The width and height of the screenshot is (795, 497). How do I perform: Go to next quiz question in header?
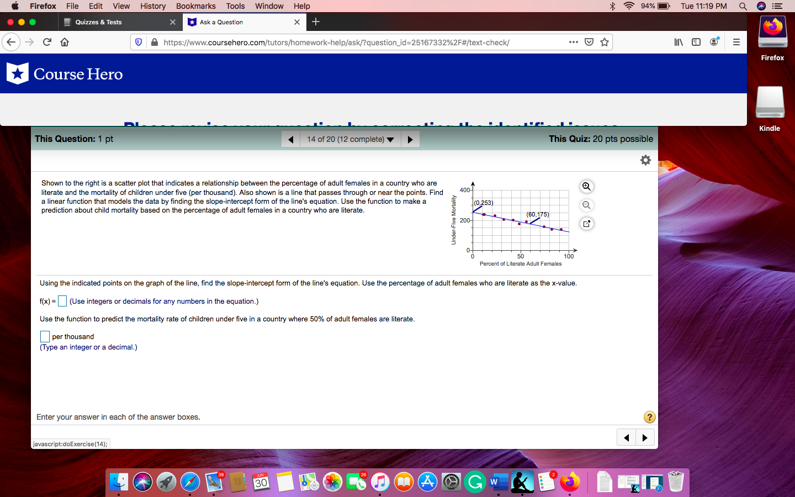click(410, 139)
